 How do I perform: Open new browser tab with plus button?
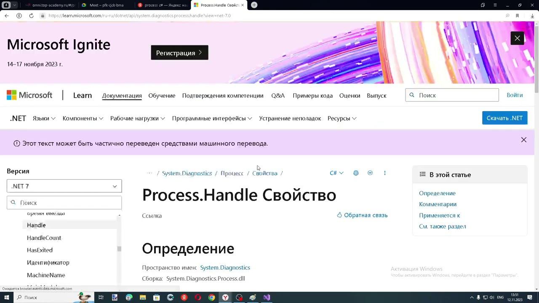click(254, 5)
